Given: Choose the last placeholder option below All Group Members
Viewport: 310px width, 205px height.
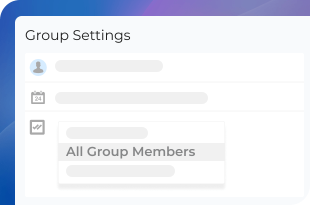Looking at the screenshot, I should click(120, 171).
